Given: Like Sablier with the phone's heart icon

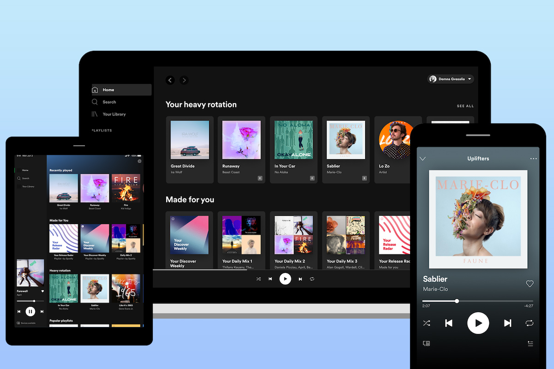Looking at the screenshot, I should click(530, 284).
